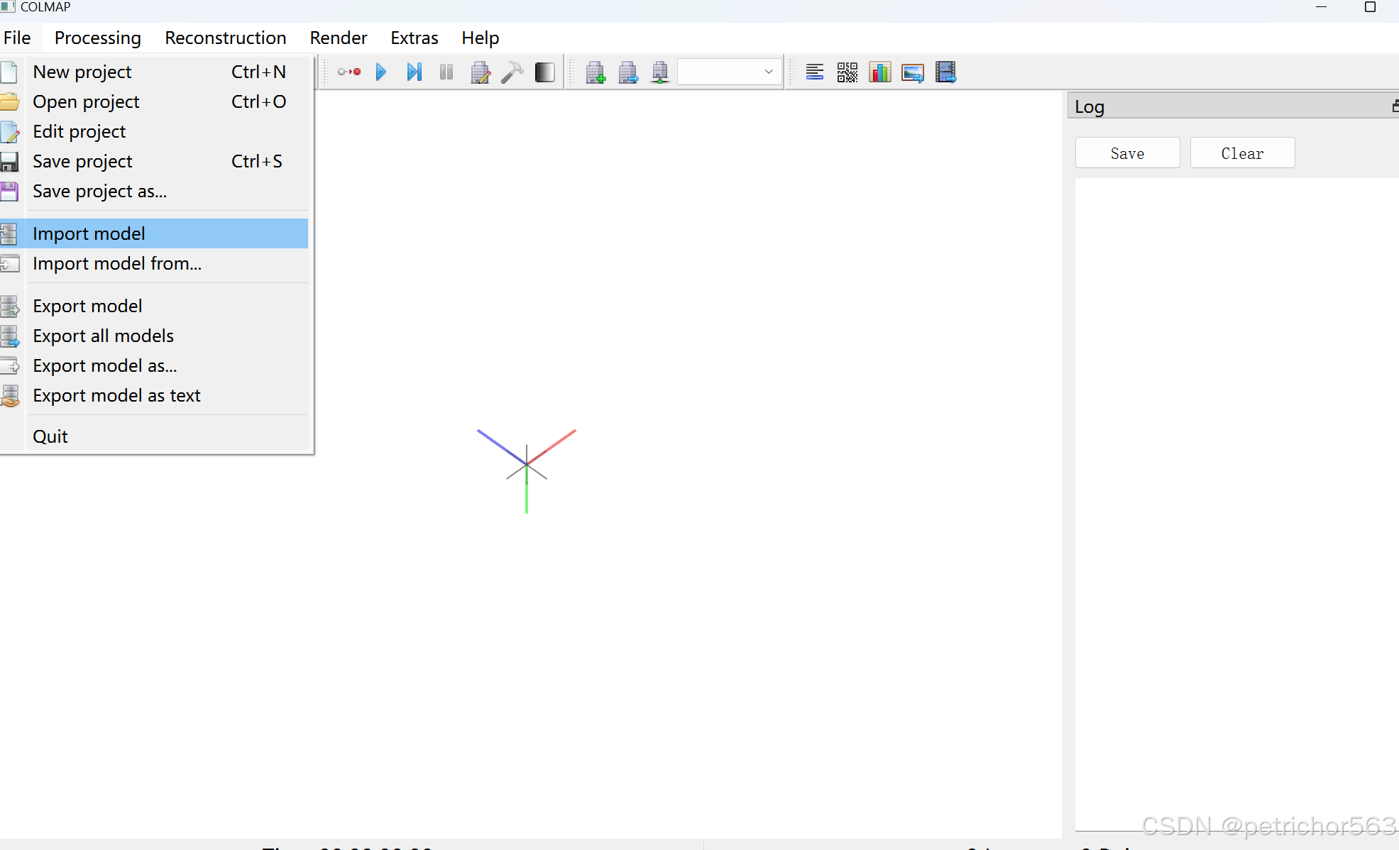
Task: Click the QR-code match matrix icon
Action: coord(847,72)
